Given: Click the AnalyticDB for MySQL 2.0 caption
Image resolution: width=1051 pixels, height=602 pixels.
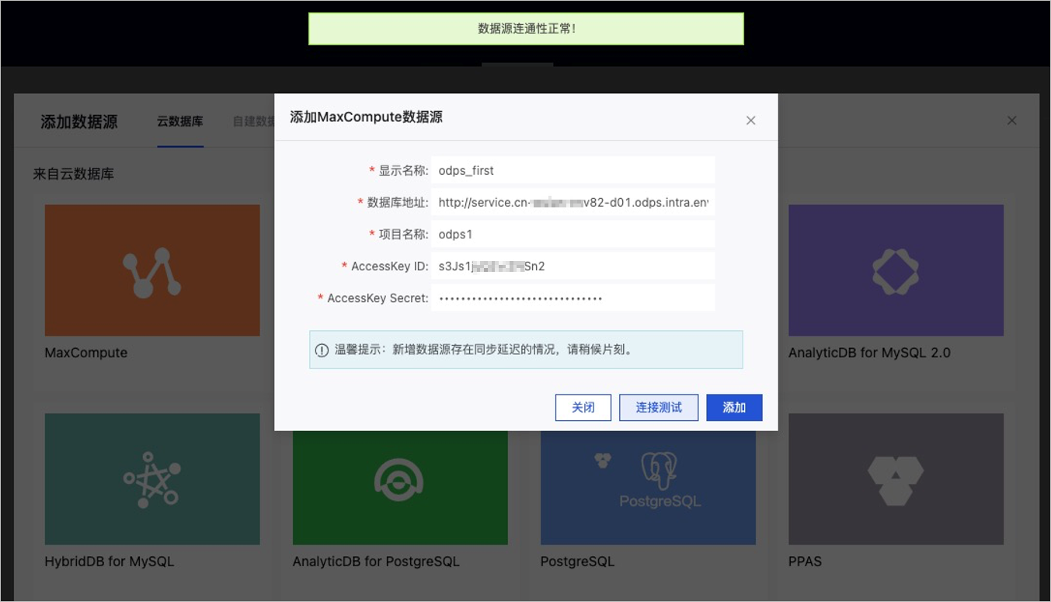Looking at the screenshot, I should coord(869,353).
